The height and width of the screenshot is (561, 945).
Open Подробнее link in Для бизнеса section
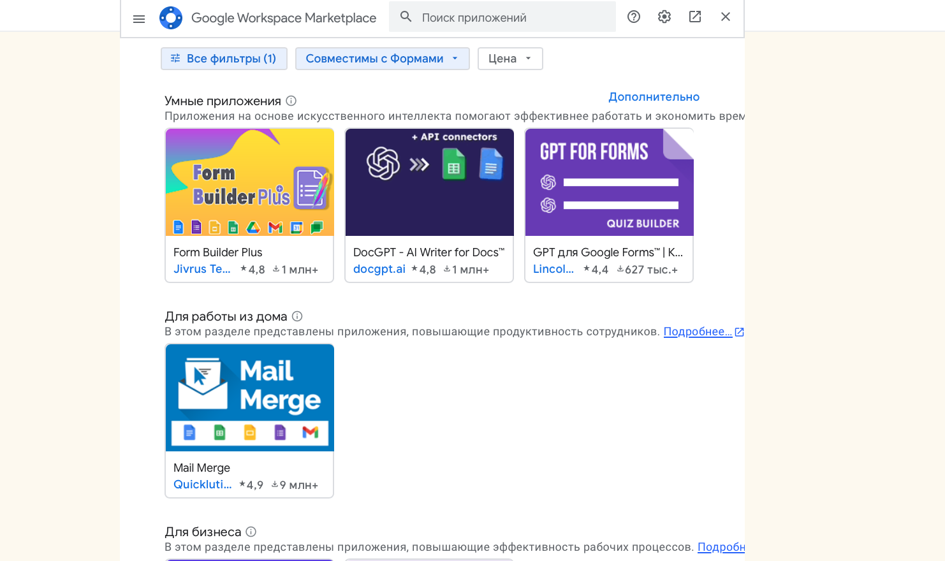pos(721,547)
